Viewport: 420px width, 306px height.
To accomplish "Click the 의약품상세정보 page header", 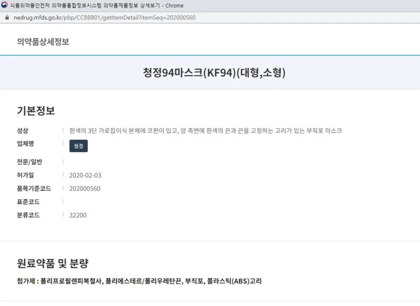I will [43, 41].
